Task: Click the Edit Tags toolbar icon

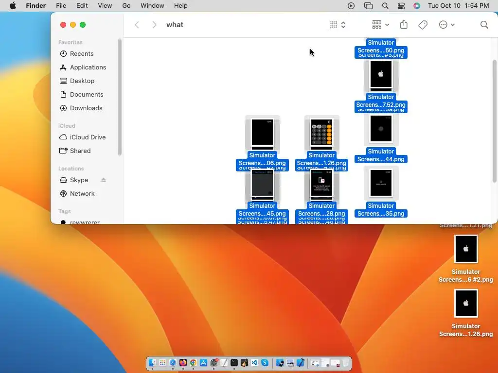Action: coord(423,25)
